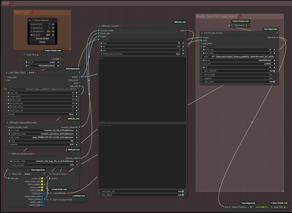Open the mmaudio_model selection combo
This screenshot has width=292, height=213.
pos(43,161)
